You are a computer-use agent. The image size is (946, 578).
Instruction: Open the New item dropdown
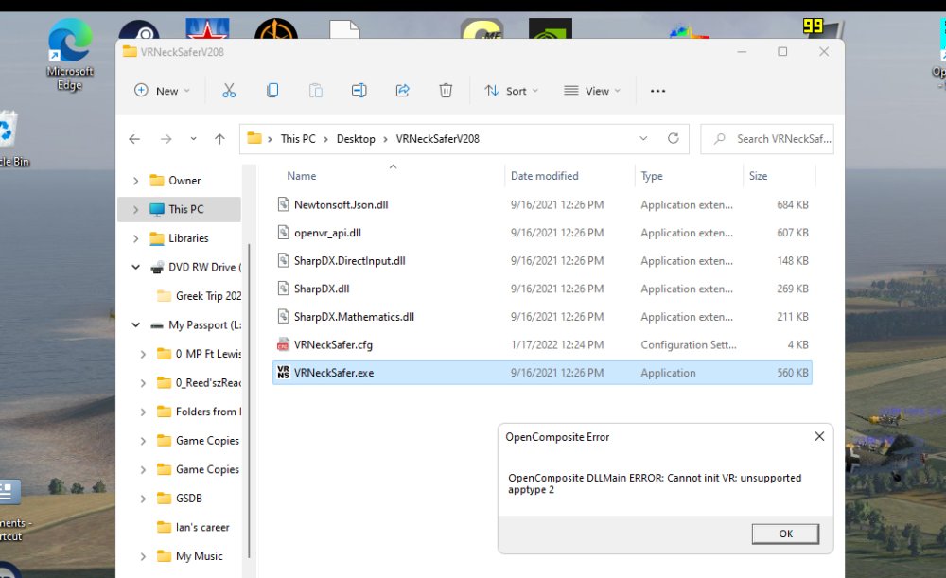(x=162, y=91)
